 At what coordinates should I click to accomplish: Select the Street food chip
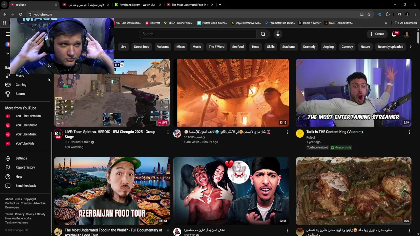142,47
